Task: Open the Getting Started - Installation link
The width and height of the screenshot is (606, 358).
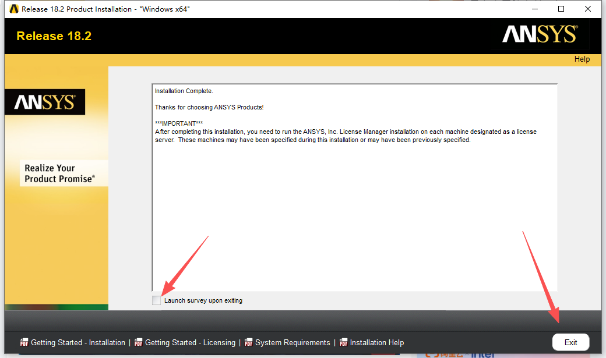Action: click(x=77, y=342)
